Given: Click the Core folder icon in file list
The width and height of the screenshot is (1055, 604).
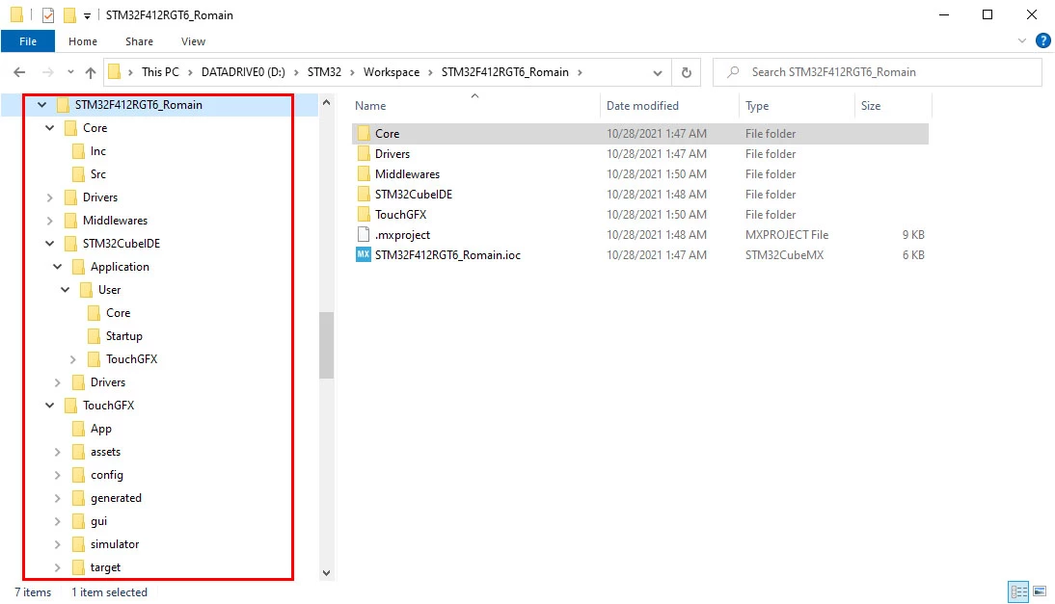Looking at the screenshot, I should point(364,133).
